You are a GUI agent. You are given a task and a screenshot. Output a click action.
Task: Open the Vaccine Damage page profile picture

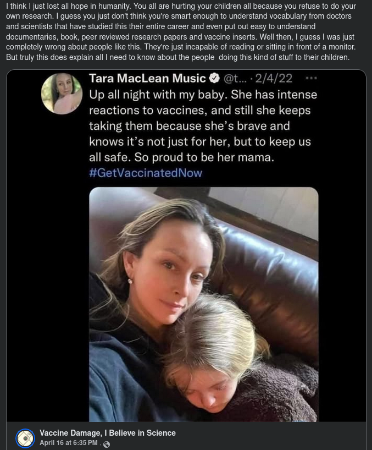point(25,438)
